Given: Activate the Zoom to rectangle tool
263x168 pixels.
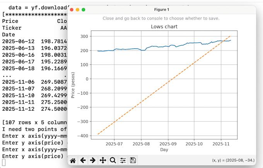Looking at the screenshot, I should coord(113,160).
